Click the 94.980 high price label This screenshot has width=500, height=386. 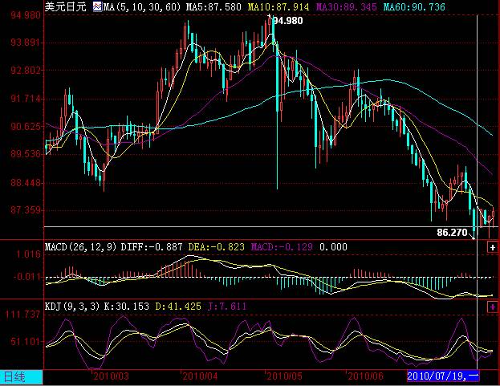tap(288, 21)
